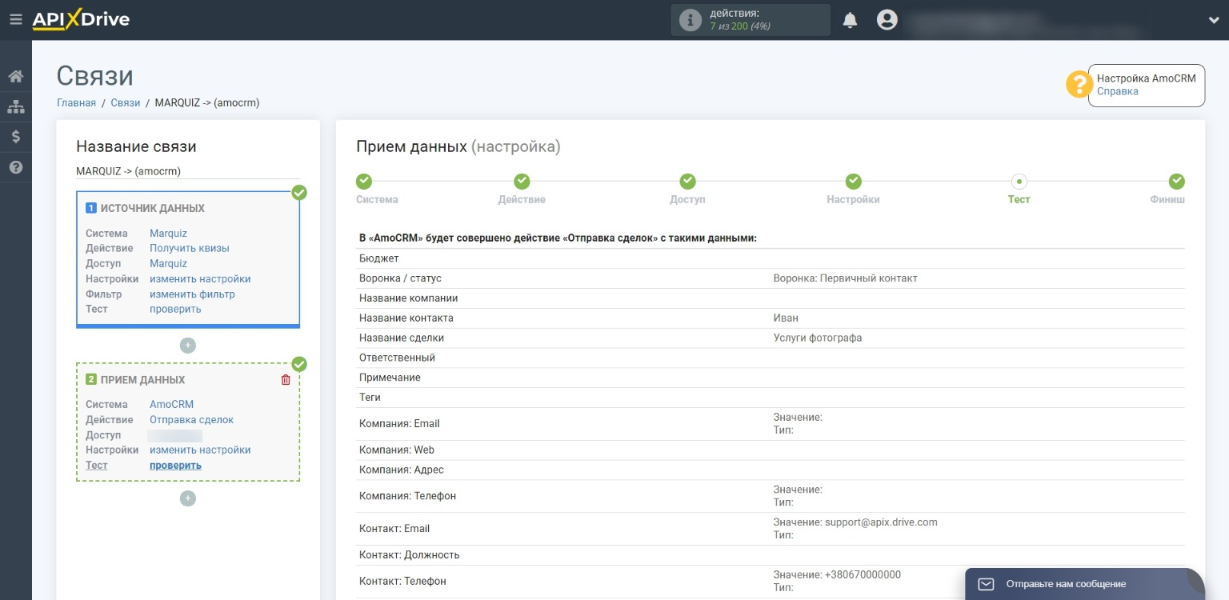
Task: Click the Связи breadcrumb link
Action: coord(126,102)
